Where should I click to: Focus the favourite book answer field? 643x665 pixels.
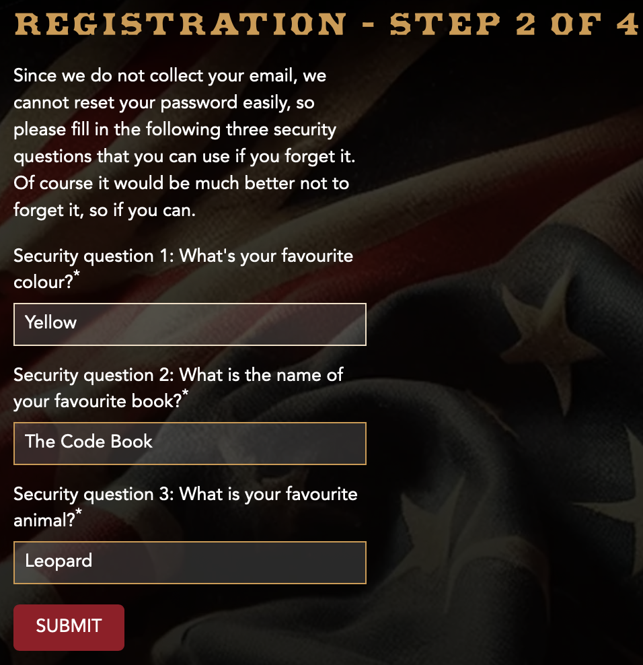190,444
